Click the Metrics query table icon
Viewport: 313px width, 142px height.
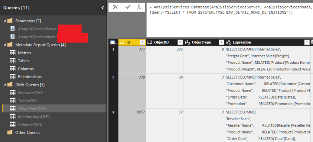coord(13,53)
